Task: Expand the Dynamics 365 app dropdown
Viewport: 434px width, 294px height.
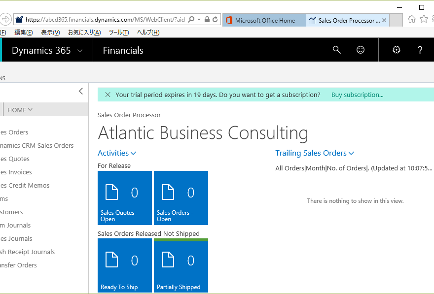Action: tap(80, 51)
